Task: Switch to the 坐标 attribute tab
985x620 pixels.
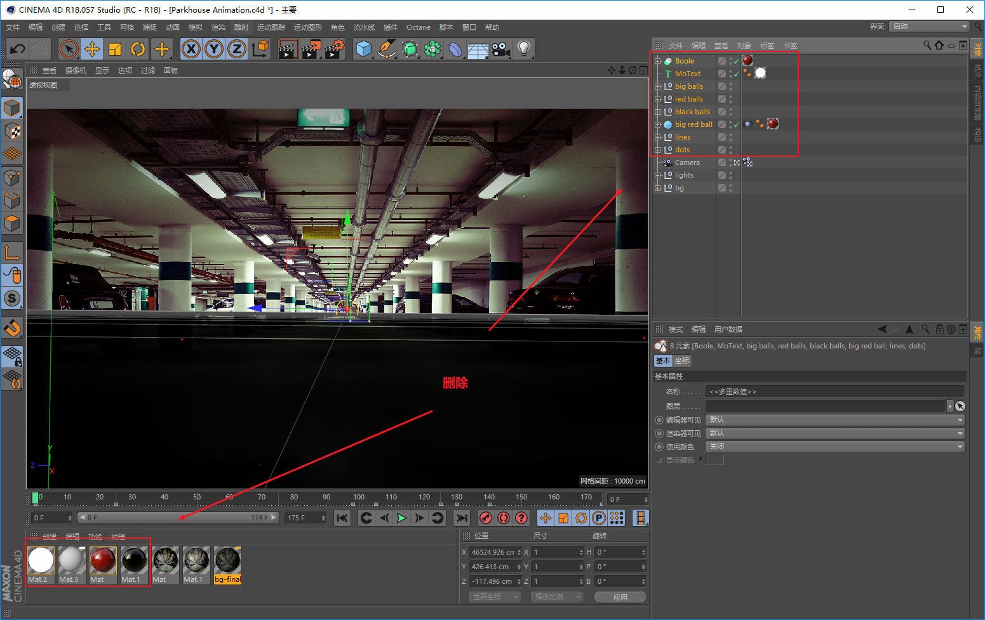Action: click(x=682, y=360)
